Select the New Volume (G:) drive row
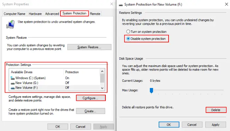Viewport: 230px width, 131px height. [x=55, y=83]
